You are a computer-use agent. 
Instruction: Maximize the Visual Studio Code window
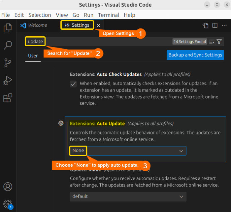tap(217, 5)
